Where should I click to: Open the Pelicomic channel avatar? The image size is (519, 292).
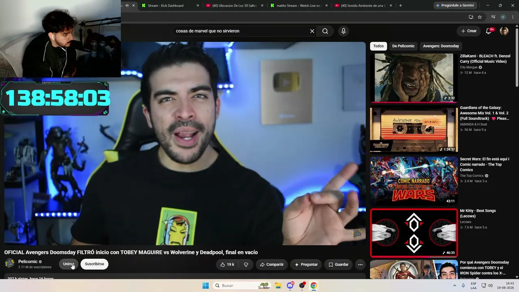(x=10, y=264)
